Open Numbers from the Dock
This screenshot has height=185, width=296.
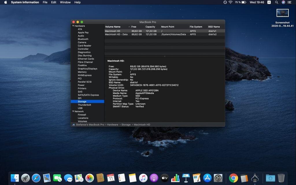click(x=175, y=178)
